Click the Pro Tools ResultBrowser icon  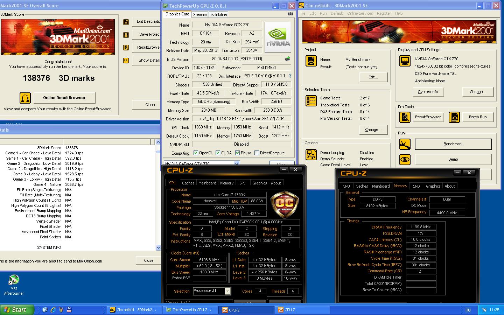405,117
